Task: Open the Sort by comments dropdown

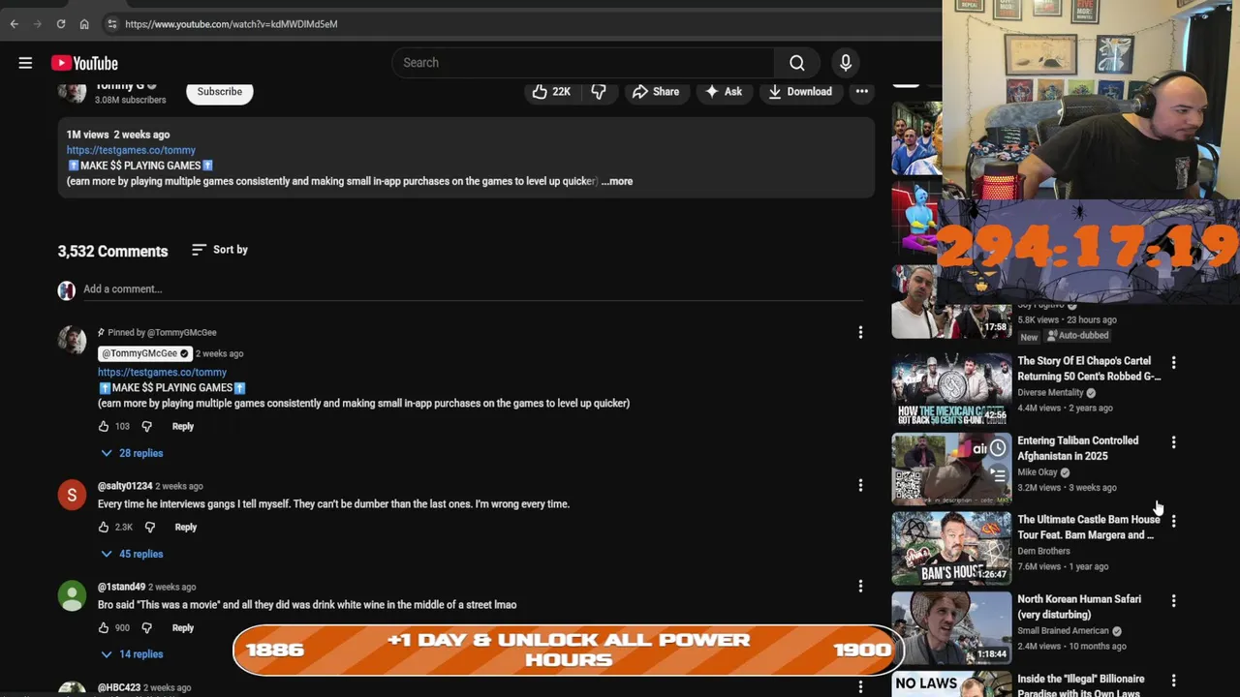Action: 220,250
